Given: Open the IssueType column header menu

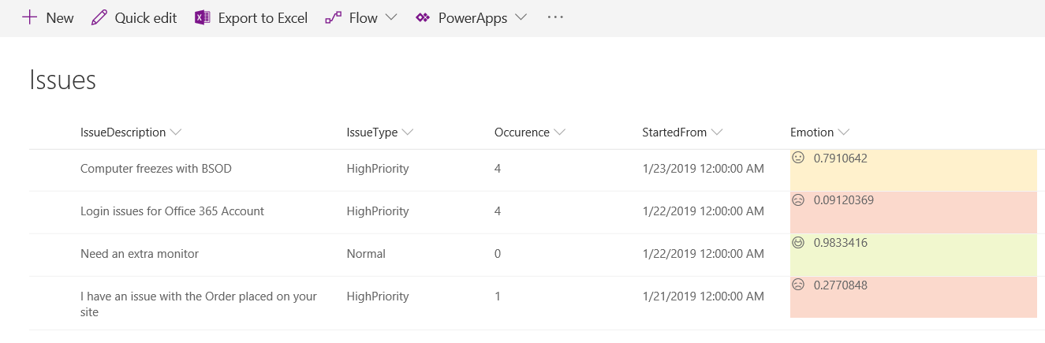Looking at the screenshot, I should [408, 132].
